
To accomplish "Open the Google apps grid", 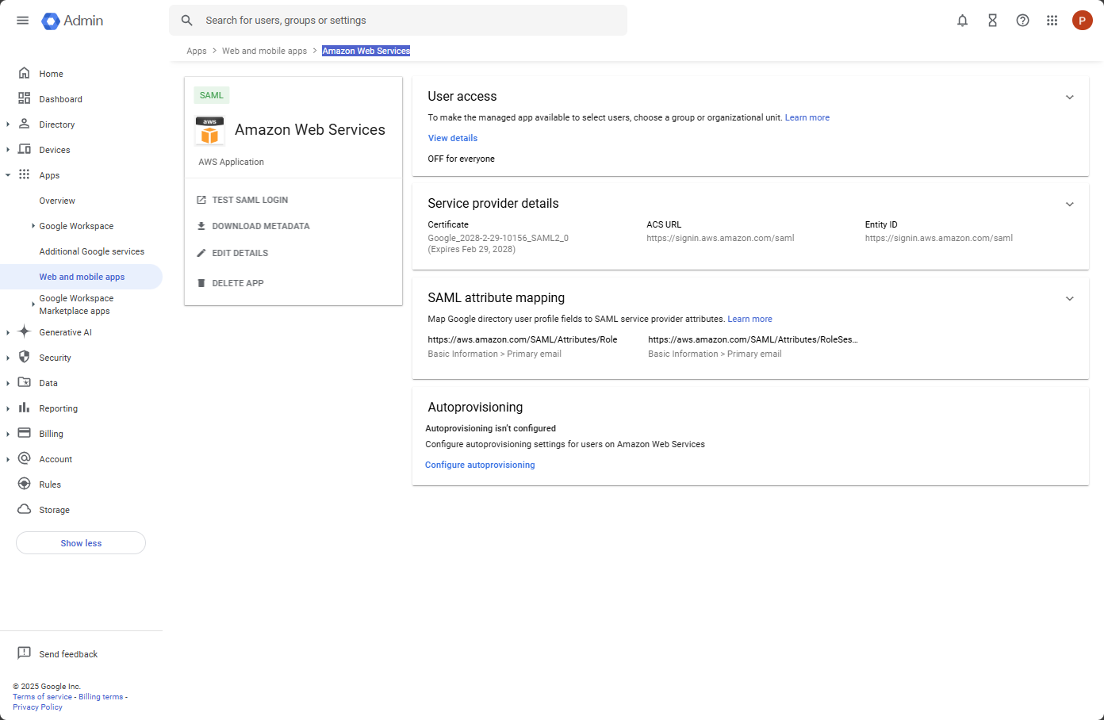I will 1052,21.
